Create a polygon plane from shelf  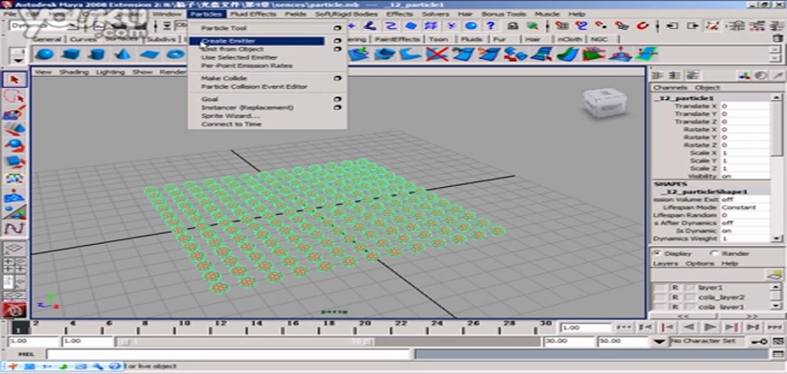[x=149, y=54]
